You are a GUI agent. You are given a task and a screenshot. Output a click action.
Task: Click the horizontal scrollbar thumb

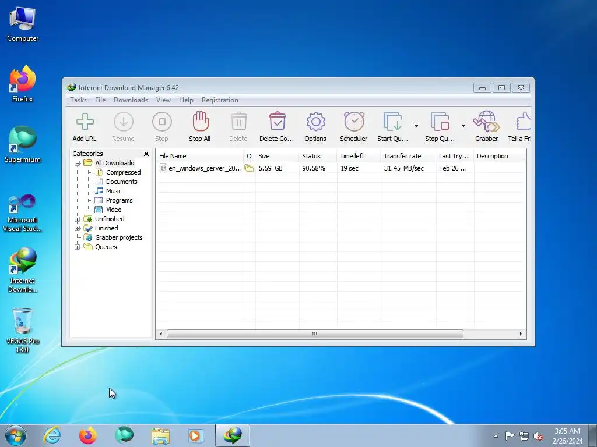pos(315,334)
